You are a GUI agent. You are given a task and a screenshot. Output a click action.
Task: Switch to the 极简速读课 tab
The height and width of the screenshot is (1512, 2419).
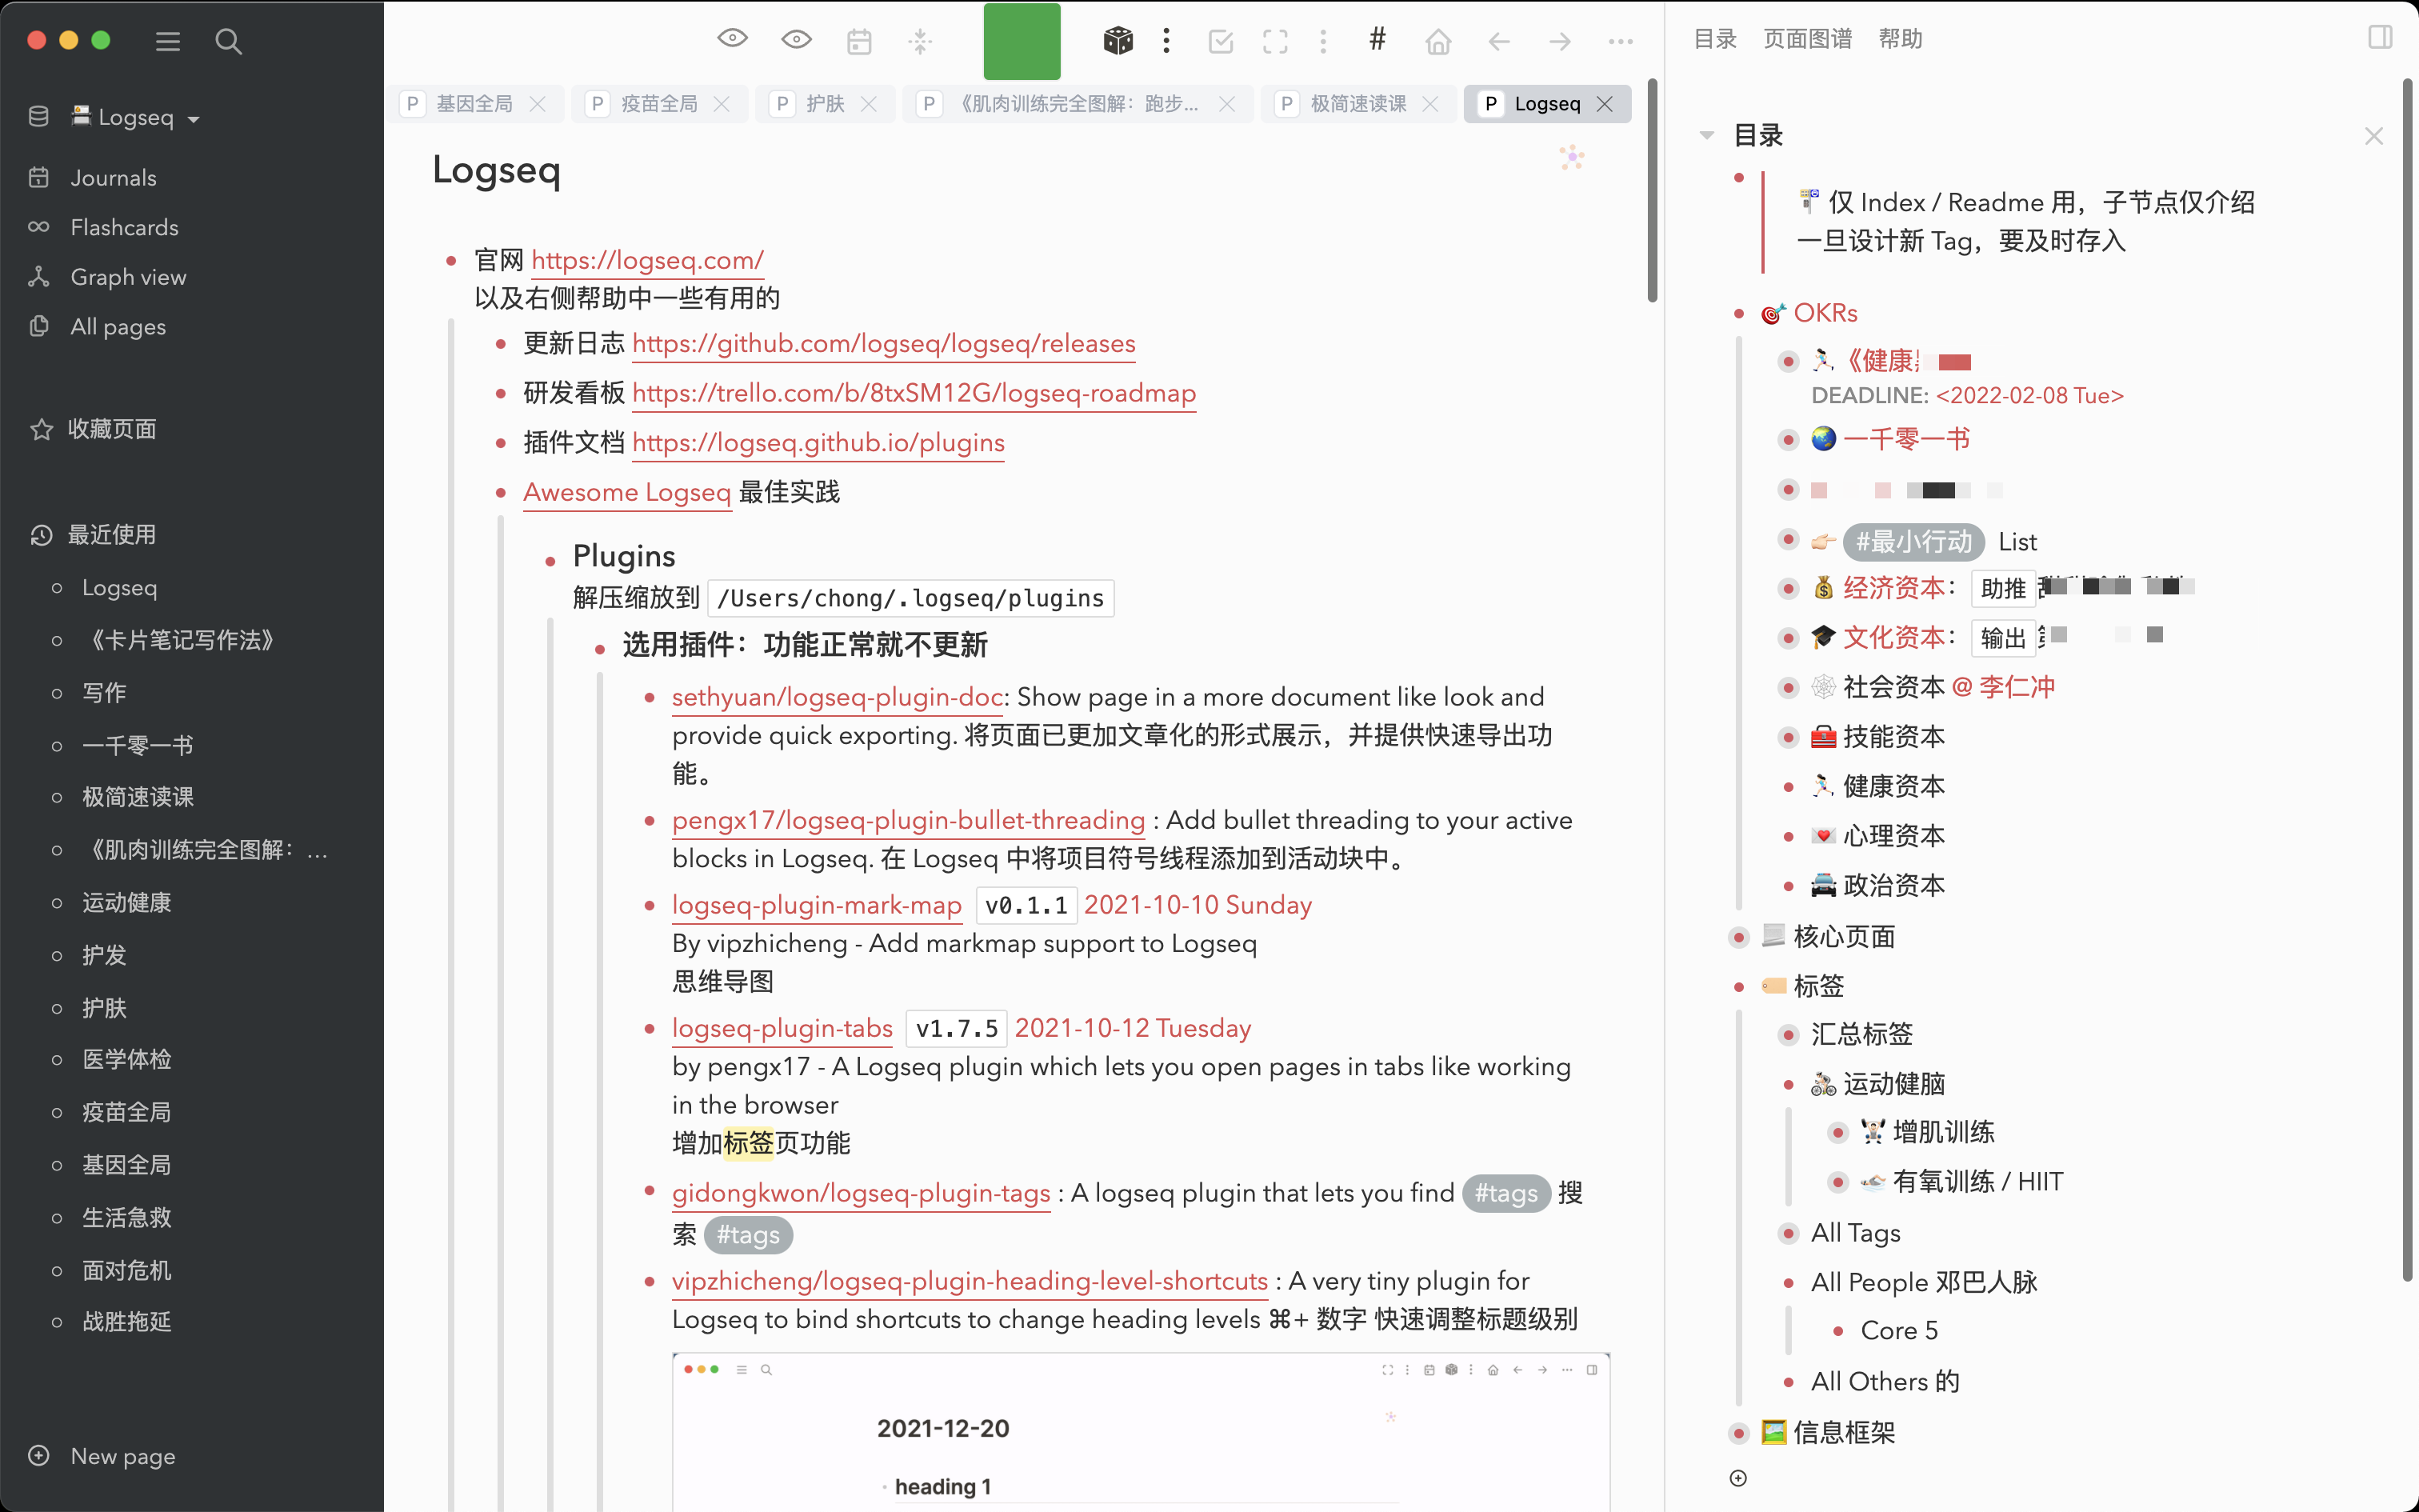coord(1358,104)
